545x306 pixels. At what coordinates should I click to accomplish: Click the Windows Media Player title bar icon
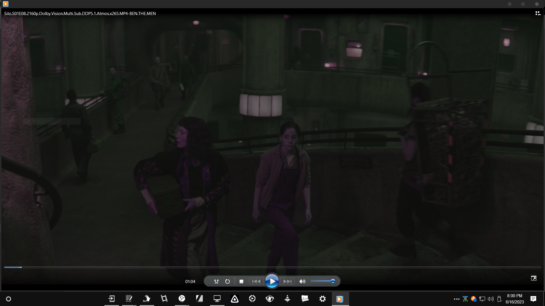pyautogui.click(x=6, y=4)
